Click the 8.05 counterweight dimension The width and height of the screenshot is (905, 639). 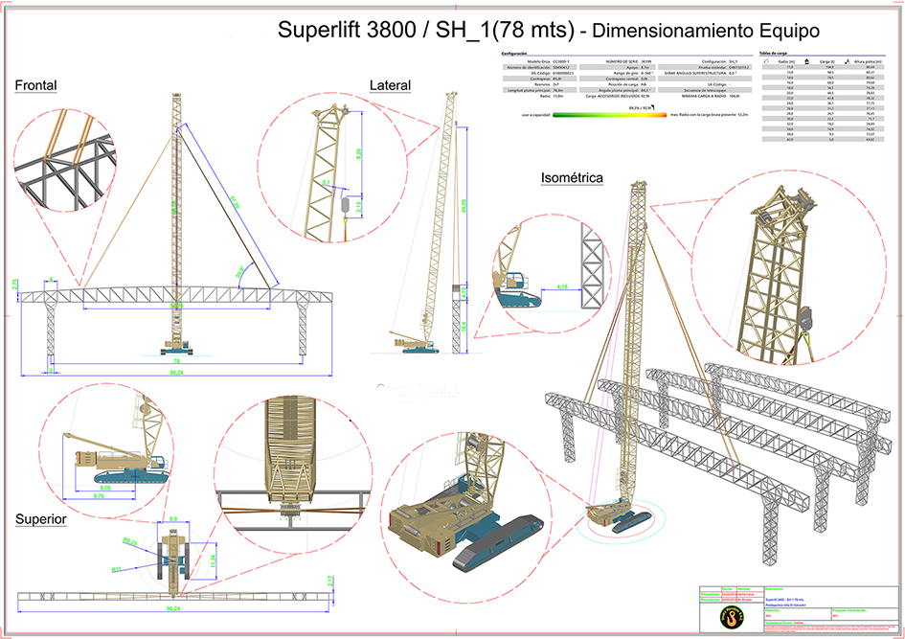coord(105,488)
